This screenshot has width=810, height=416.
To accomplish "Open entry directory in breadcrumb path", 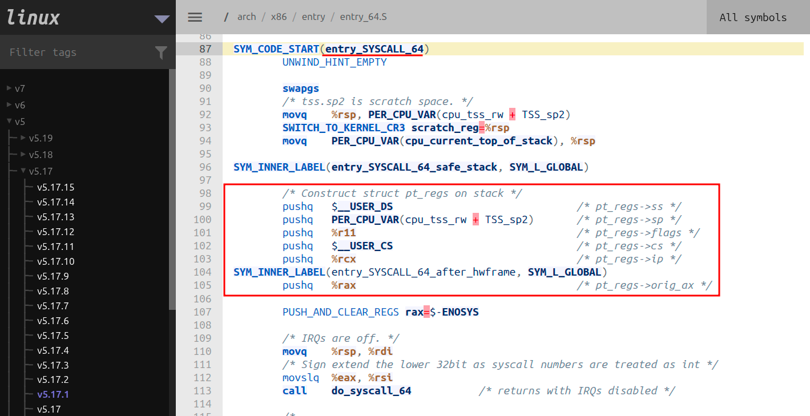I will click(313, 17).
